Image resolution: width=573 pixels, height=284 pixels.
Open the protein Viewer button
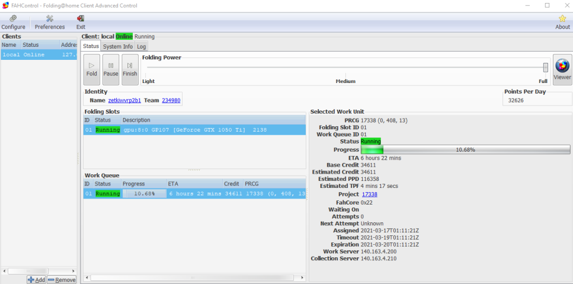click(x=562, y=69)
